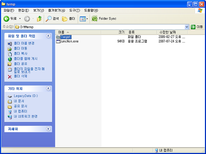Click the 폴더 이동 link
The width and height of the screenshot is (206, 154).
click(x=21, y=49)
